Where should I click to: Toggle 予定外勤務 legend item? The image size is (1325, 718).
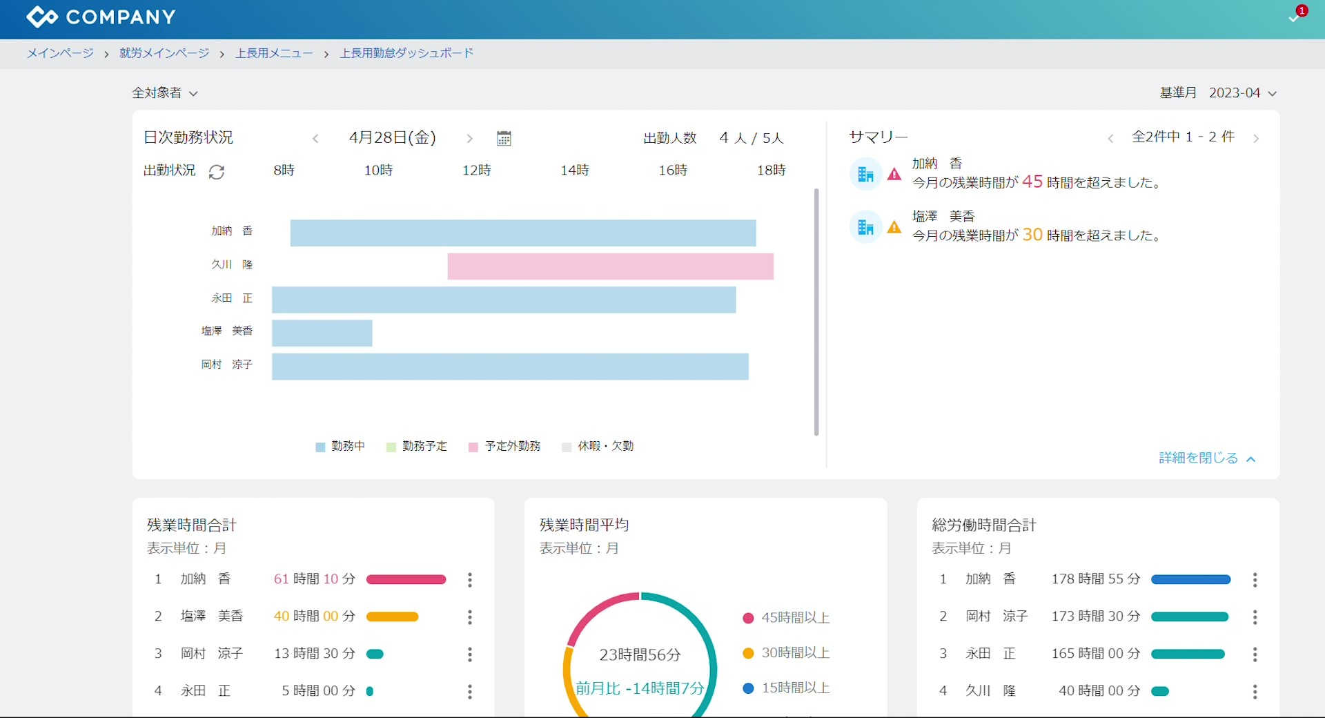pos(504,447)
